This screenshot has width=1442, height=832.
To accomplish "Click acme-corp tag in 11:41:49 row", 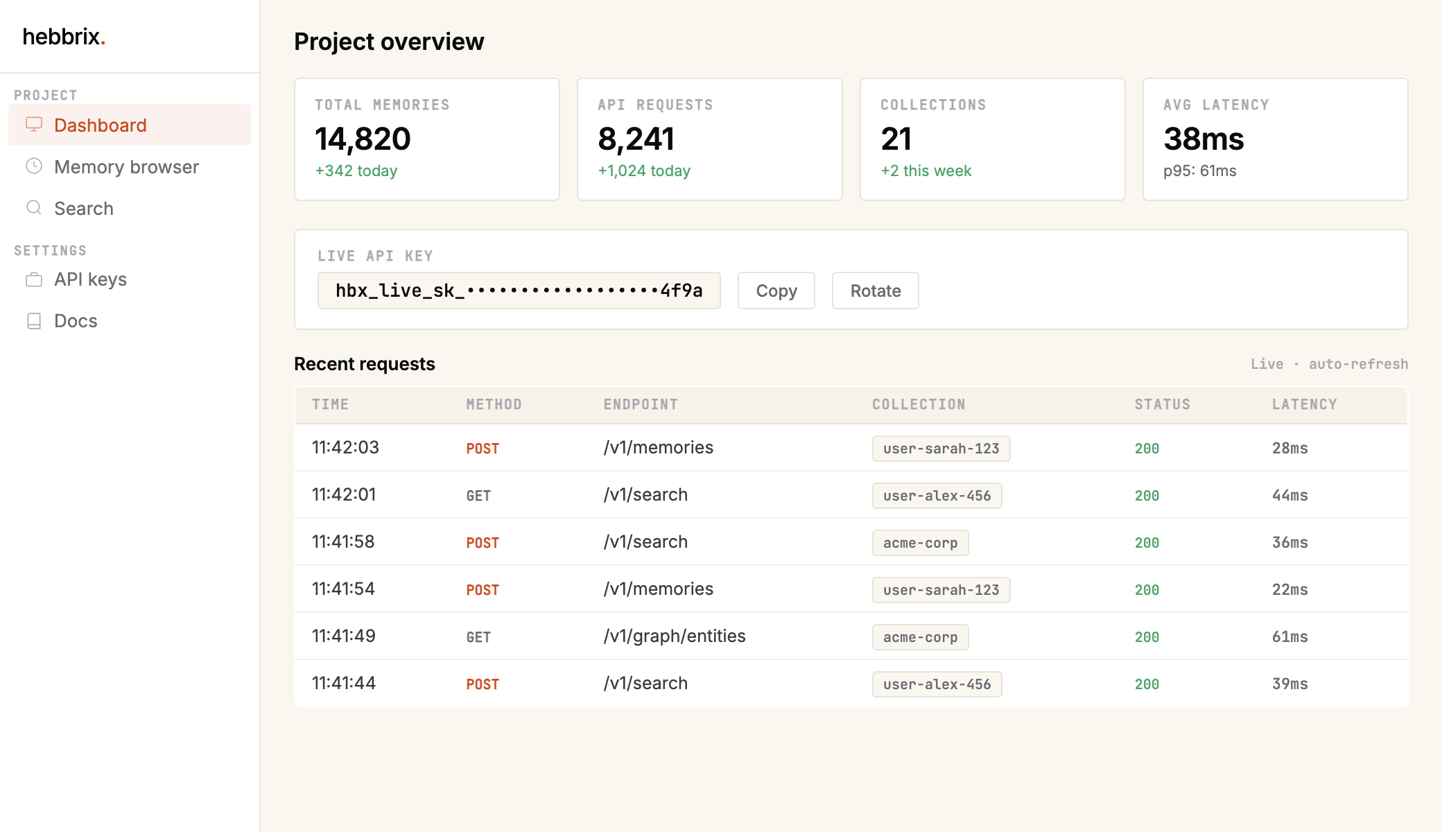I will tap(920, 637).
